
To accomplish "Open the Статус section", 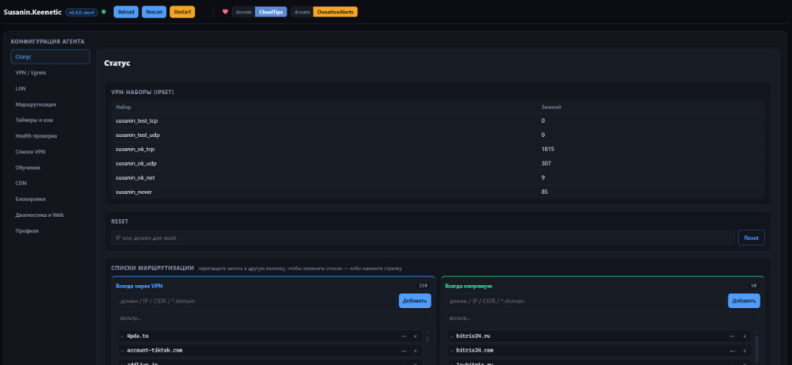I will pyautogui.click(x=51, y=56).
